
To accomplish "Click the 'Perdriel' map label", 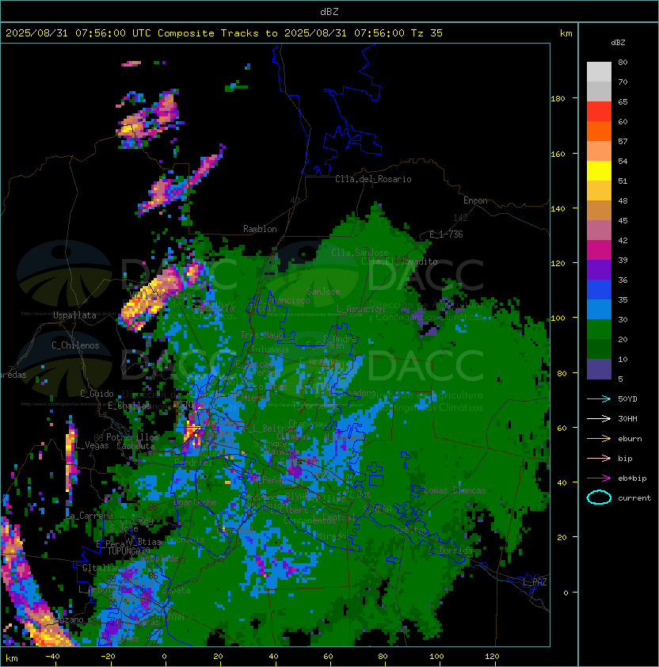I will click(193, 463).
